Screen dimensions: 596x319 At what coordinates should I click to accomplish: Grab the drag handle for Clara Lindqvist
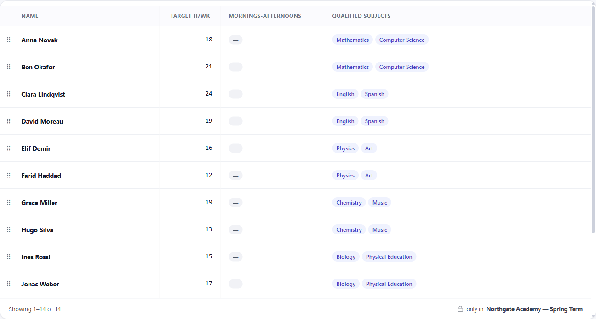[8, 94]
